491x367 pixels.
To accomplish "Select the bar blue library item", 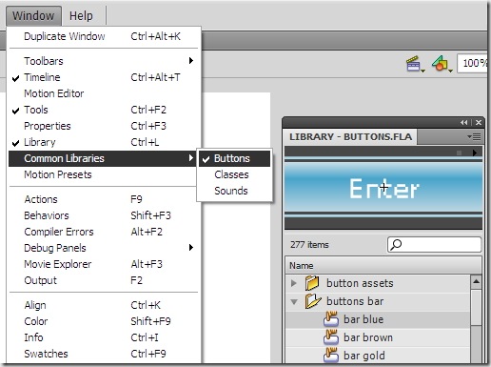I will 378,319.
